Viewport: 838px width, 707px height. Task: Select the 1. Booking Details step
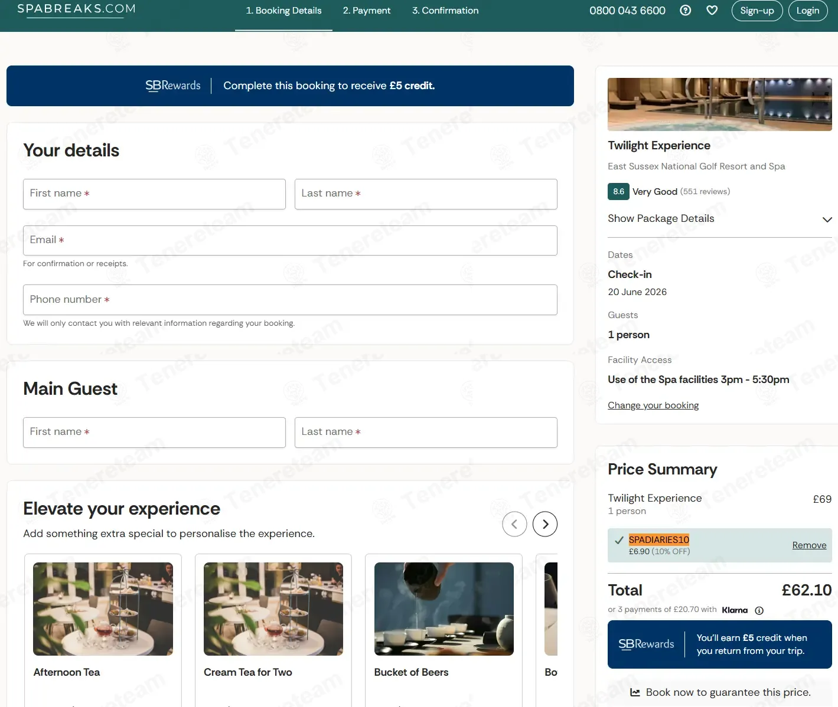pyautogui.click(x=283, y=11)
